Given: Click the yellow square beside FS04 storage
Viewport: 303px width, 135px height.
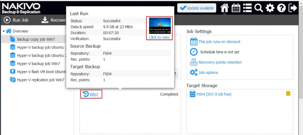Looking at the screenshot, I should pos(288,94).
